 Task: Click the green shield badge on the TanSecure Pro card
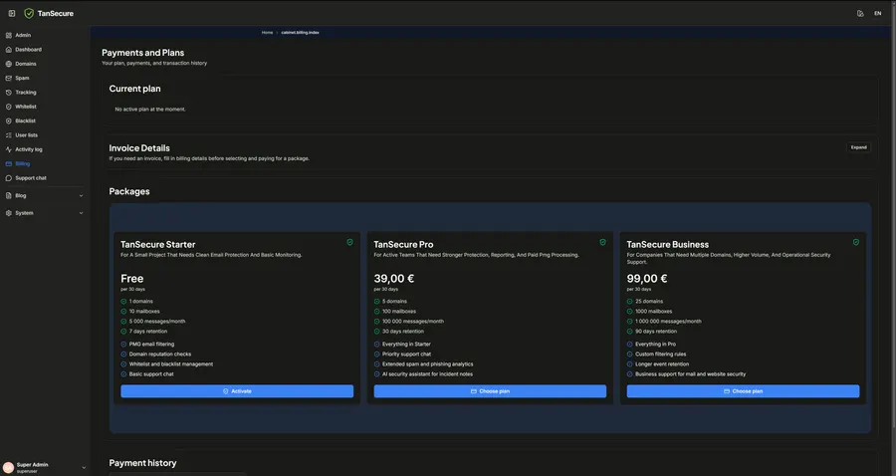coord(602,242)
